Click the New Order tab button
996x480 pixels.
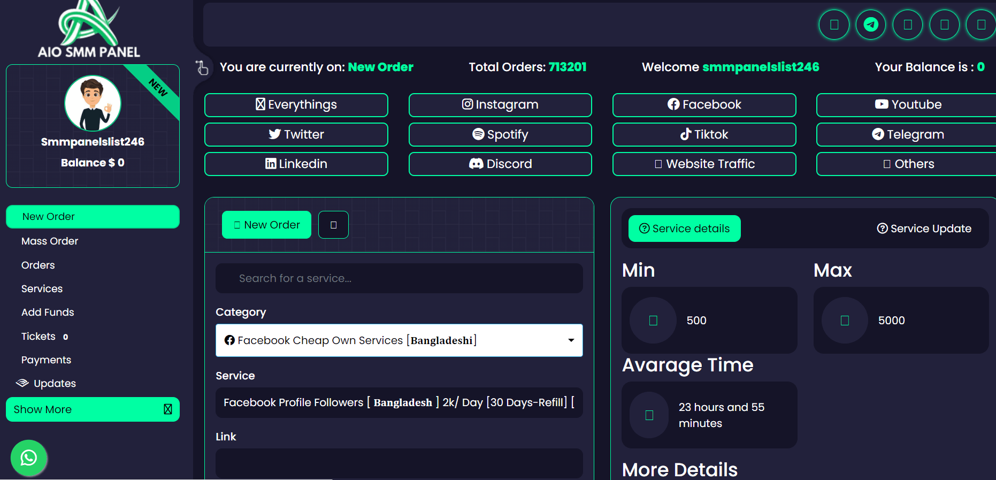pyautogui.click(x=266, y=225)
